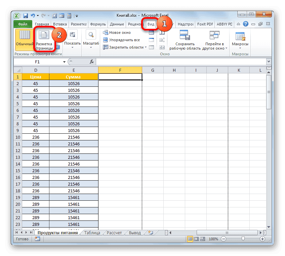Switch to Разметка страницы in status bar
The height and width of the screenshot is (256, 285).
[x=195, y=239]
